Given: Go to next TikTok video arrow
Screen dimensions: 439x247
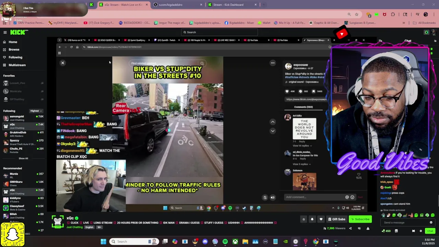Looking at the screenshot, I should click(273, 131).
